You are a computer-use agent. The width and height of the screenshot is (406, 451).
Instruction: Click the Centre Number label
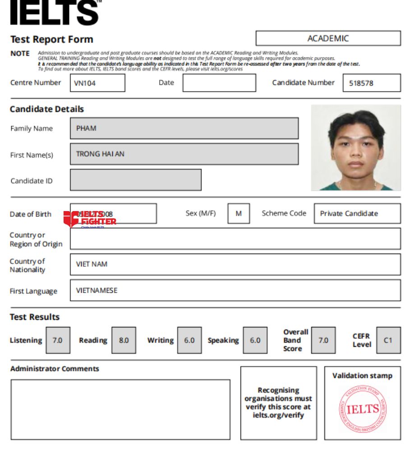pos(36,83)
